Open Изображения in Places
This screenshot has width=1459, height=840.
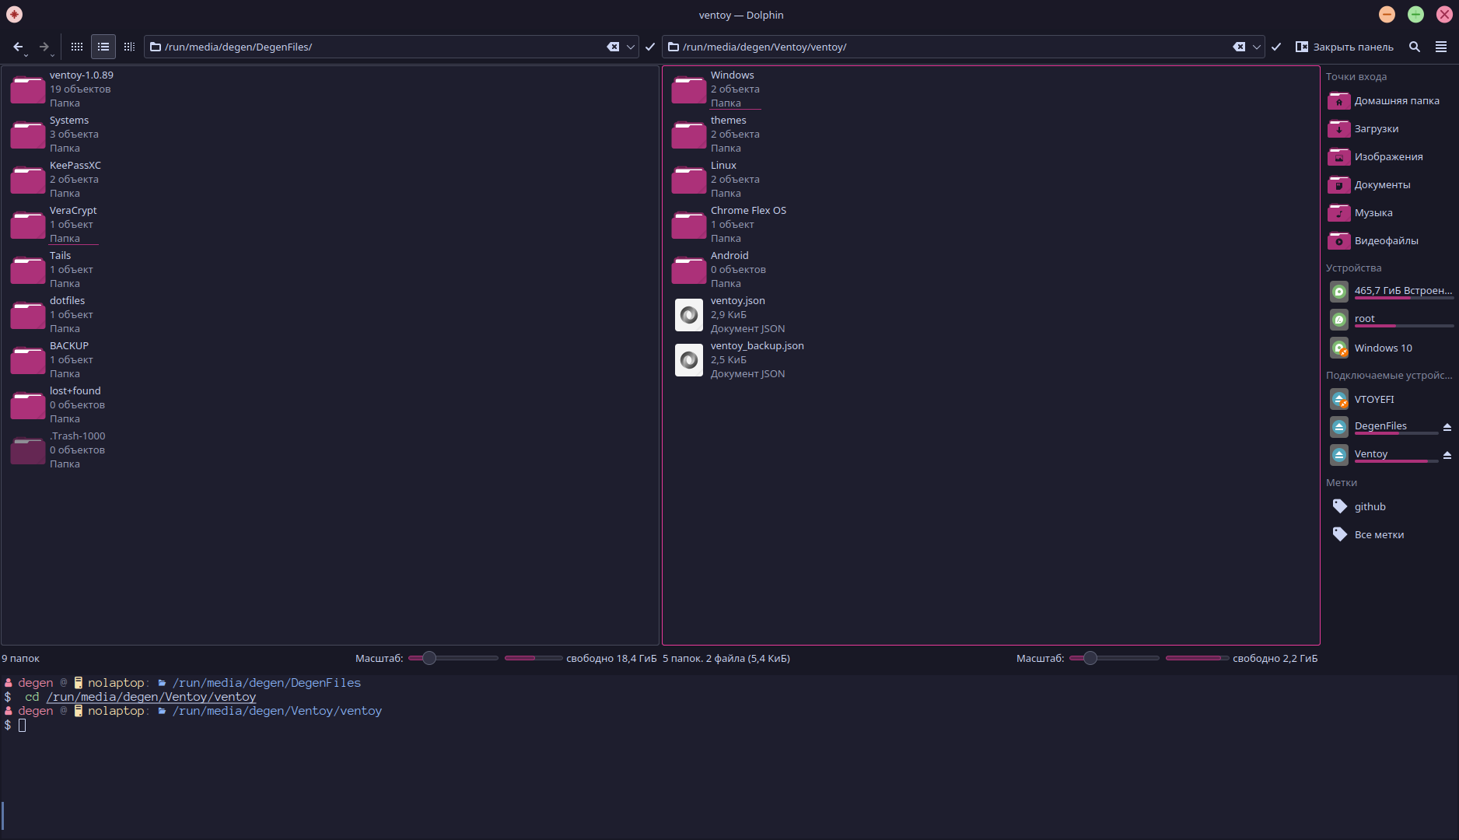(1390, 157)
